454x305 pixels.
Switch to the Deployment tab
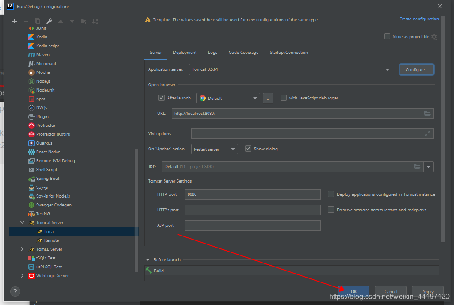click(185, 53)
